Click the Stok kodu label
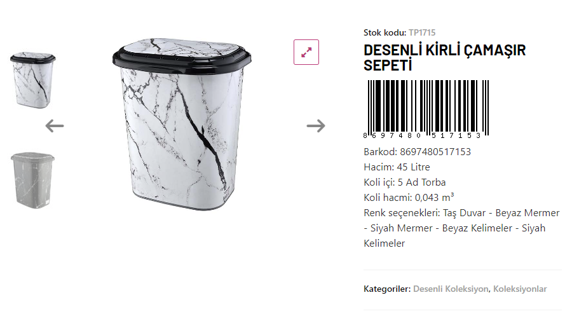The image size is (579, 316). [385, 32]
